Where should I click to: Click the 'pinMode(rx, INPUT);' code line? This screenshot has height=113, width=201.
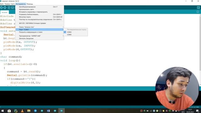[x=19, y=46]
